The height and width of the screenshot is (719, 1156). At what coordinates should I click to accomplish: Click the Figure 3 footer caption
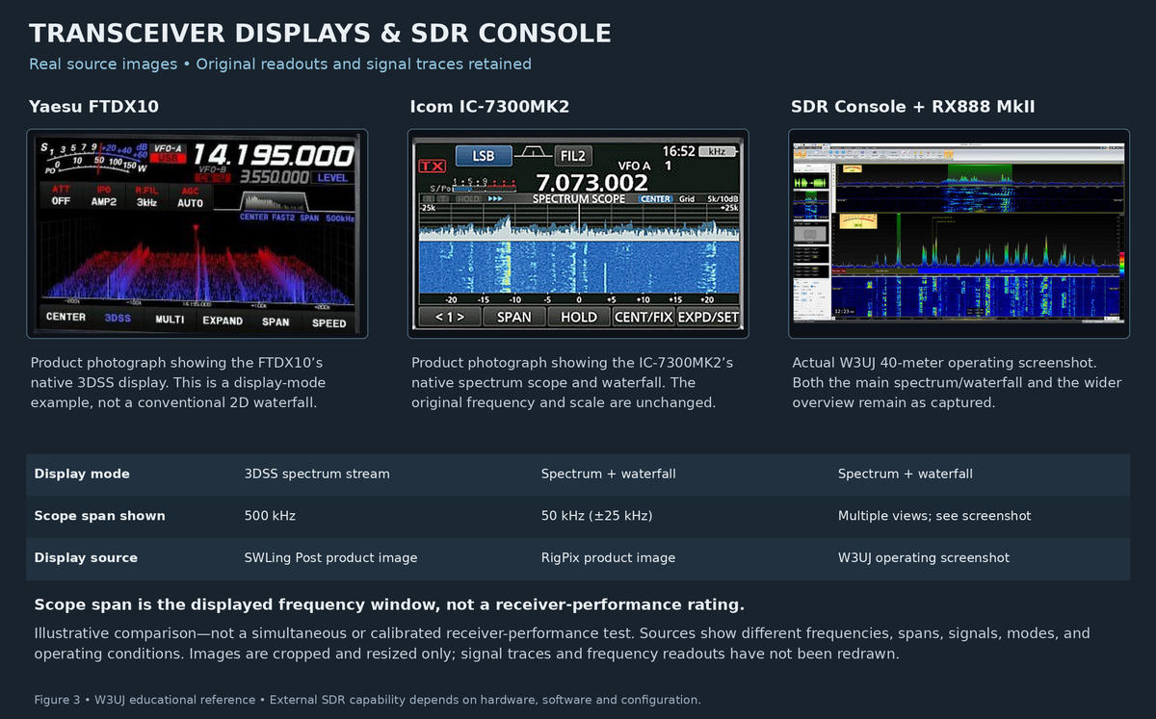coord(367,700)
